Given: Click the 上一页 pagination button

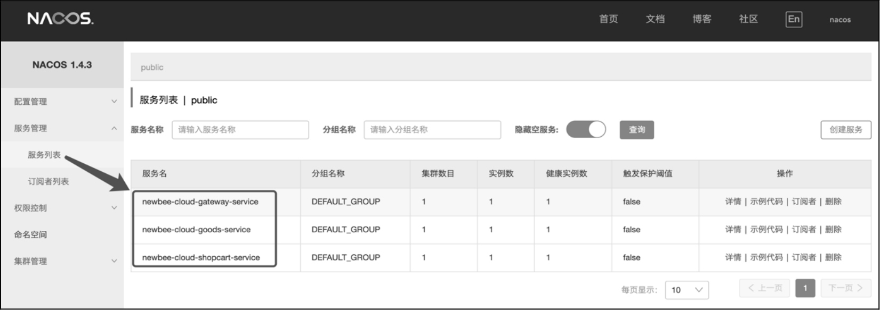Looking at the screenshot, I should point(765,288).
